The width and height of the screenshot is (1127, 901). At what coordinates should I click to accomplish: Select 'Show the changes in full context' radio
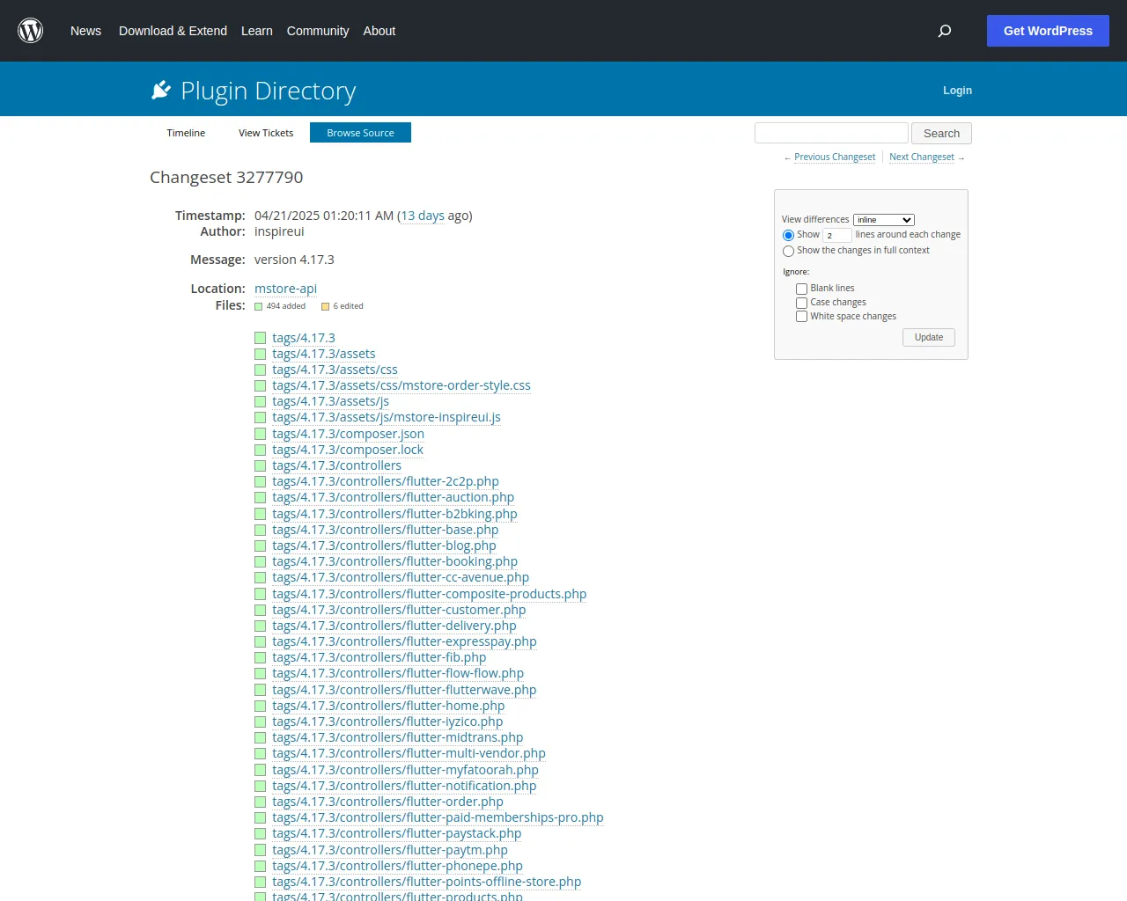tap(788, 251)
